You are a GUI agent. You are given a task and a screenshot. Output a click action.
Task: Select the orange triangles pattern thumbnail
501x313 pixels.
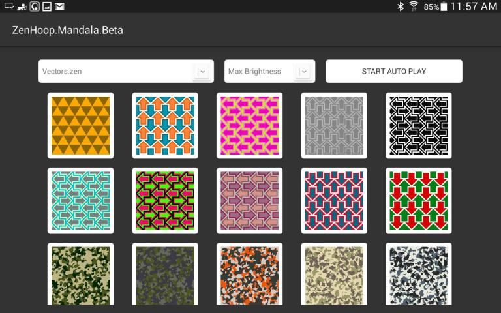[x=80, y=125]
